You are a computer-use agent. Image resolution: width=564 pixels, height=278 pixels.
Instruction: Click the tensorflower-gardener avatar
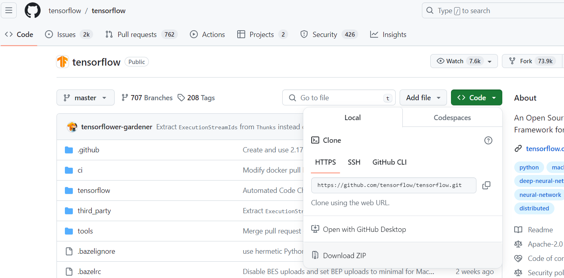72,127
